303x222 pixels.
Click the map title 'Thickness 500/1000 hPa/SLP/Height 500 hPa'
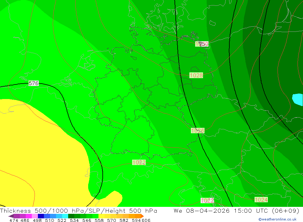[x=78, y=210]
